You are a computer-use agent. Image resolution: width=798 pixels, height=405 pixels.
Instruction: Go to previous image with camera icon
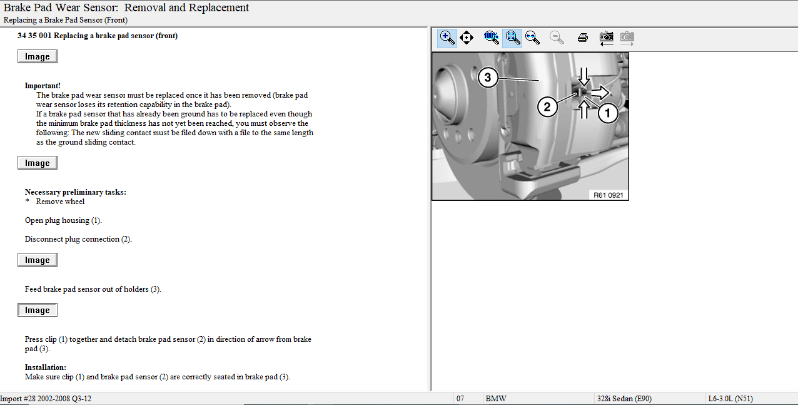click(606, 38)
